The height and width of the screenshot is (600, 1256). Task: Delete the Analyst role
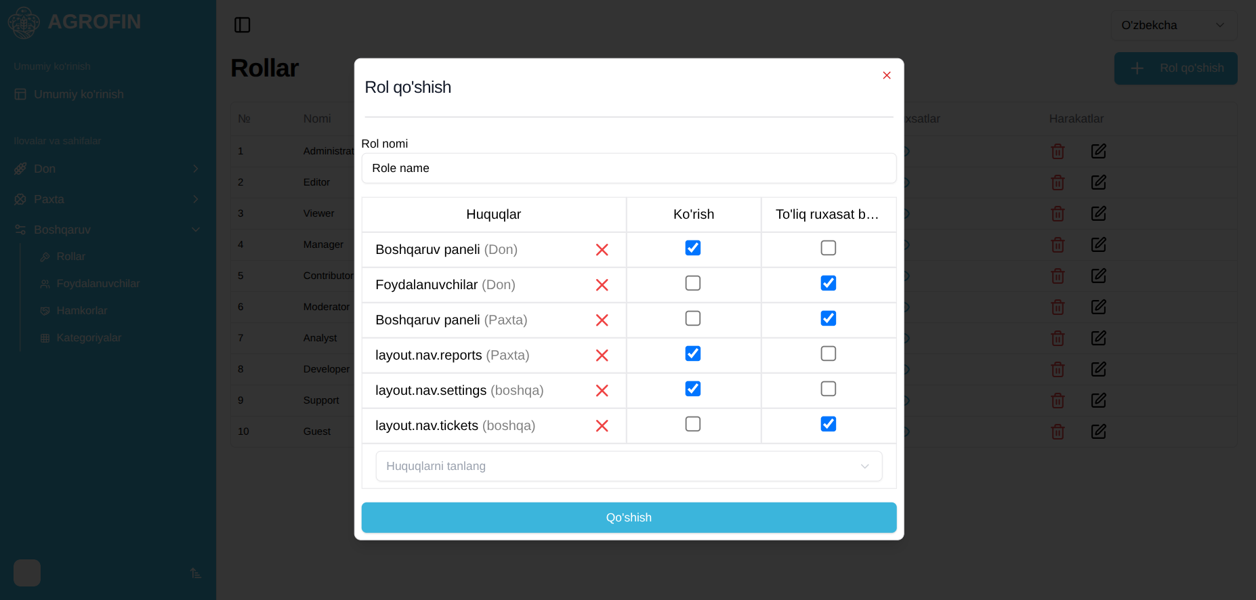tap(1058, 338)
